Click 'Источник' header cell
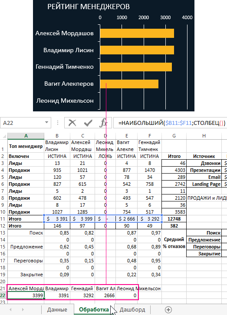 pos(204,156)
